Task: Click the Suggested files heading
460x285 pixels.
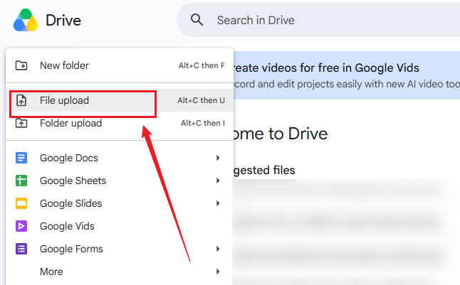Action: [x=264, y=171]
